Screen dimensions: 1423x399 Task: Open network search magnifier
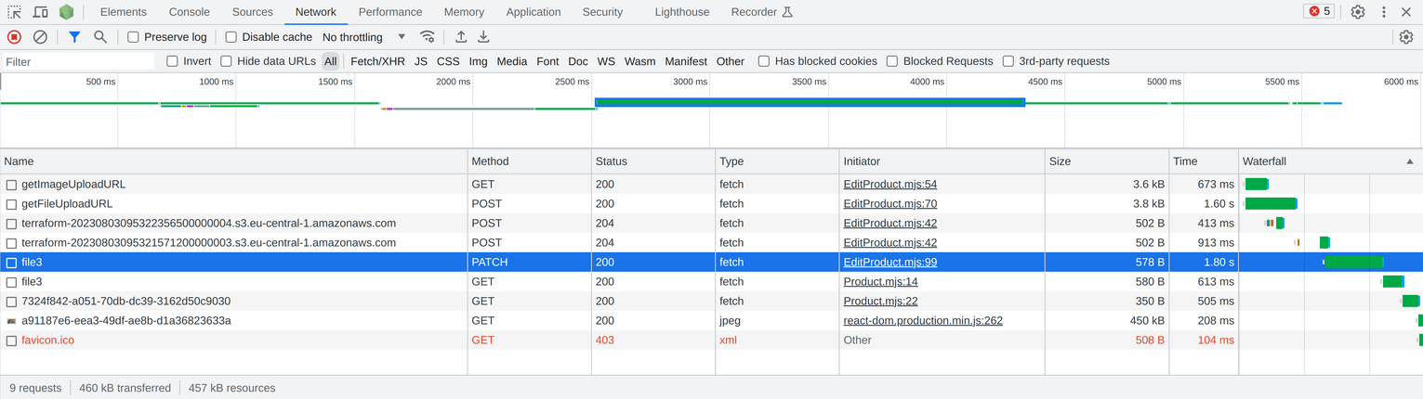click(100, 37)
